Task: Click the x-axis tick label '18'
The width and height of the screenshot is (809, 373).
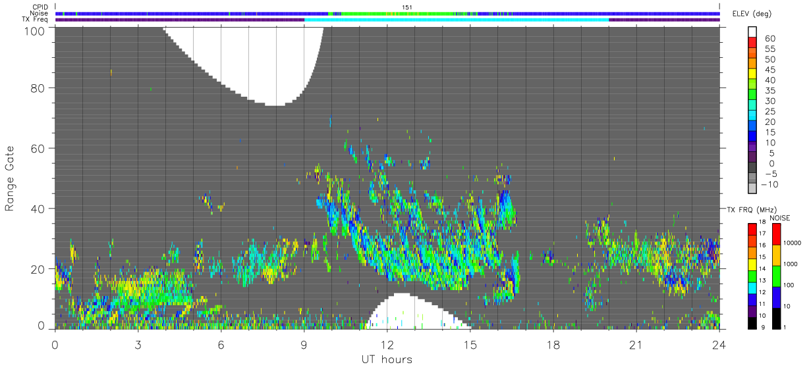Action: click(553, 345)
